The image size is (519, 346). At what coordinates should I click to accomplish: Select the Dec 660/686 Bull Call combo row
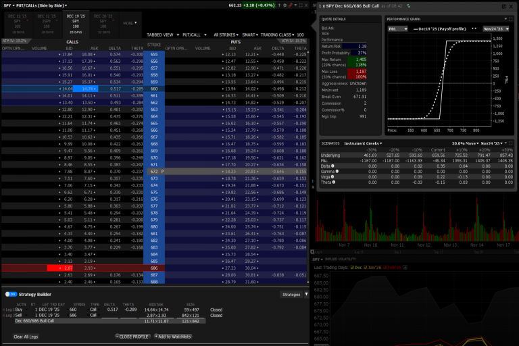point(109,321)
